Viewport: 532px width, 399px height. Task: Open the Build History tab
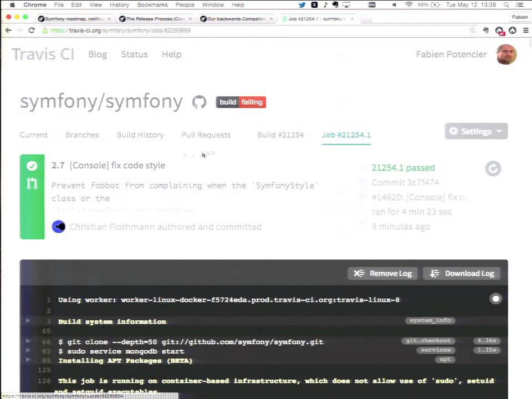(x=140, y=135)
